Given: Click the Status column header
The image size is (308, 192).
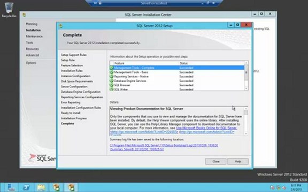Looking at the screenshot, I should tap(183, 63).
